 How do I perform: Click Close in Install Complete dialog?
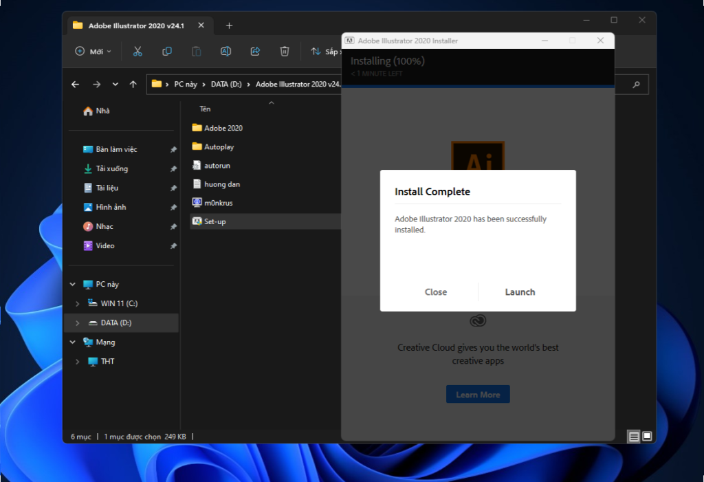tap(435, 292)
